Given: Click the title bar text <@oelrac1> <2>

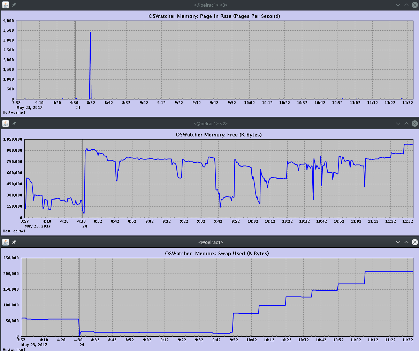Looking at the screenshot, I should (x=211, y=124).
